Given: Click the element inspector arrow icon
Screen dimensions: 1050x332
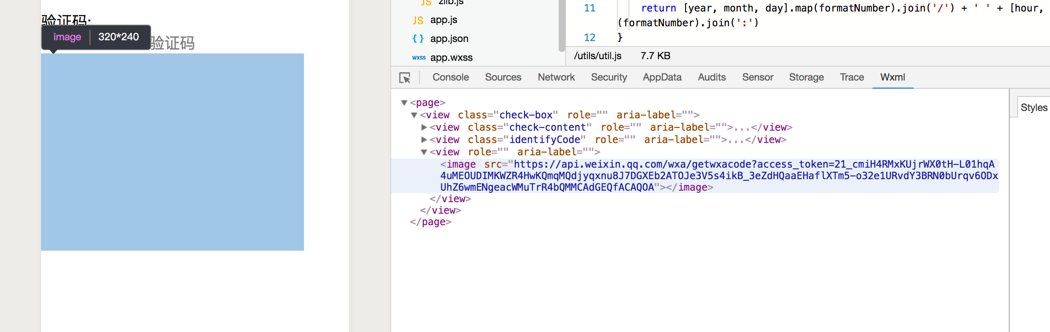Looking at the screenshot, I should coord(405,78).
